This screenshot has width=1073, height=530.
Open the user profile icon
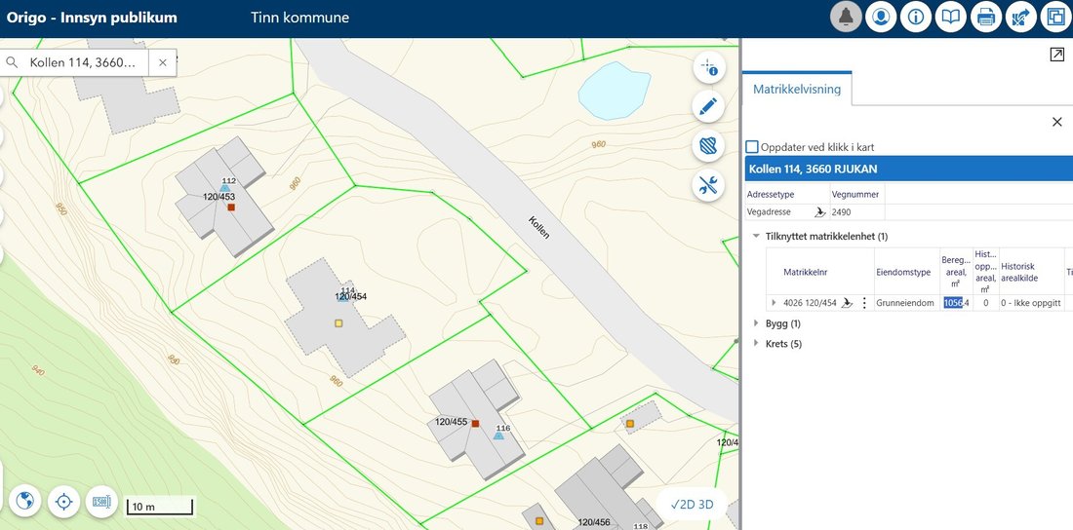click(881, 18)
